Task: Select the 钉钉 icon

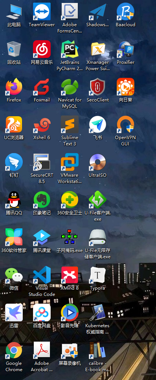Action: 14,162
